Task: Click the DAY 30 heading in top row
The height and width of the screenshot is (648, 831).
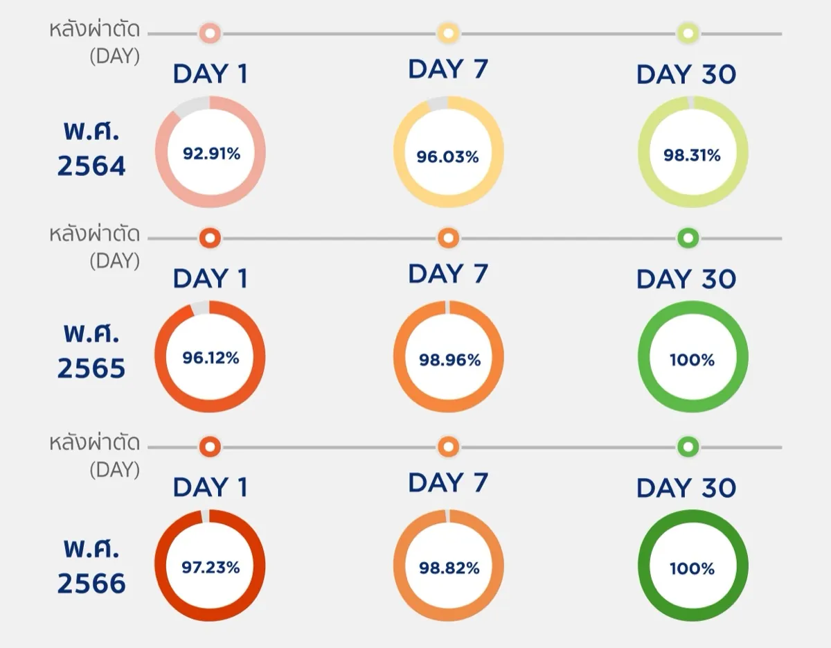Action: [x=686, y=75]
